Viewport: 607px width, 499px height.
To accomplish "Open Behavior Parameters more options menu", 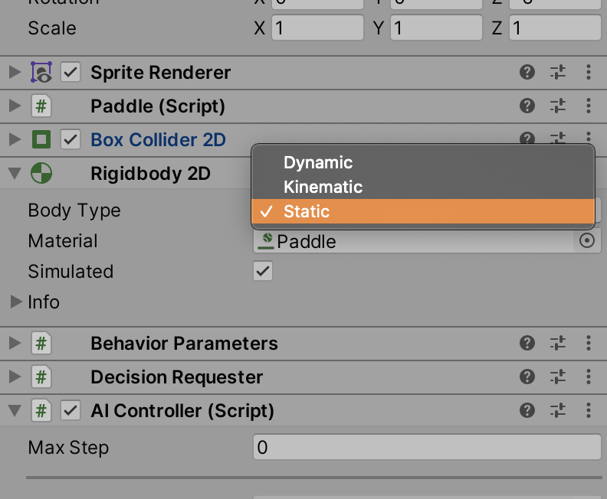I will 589,344.
